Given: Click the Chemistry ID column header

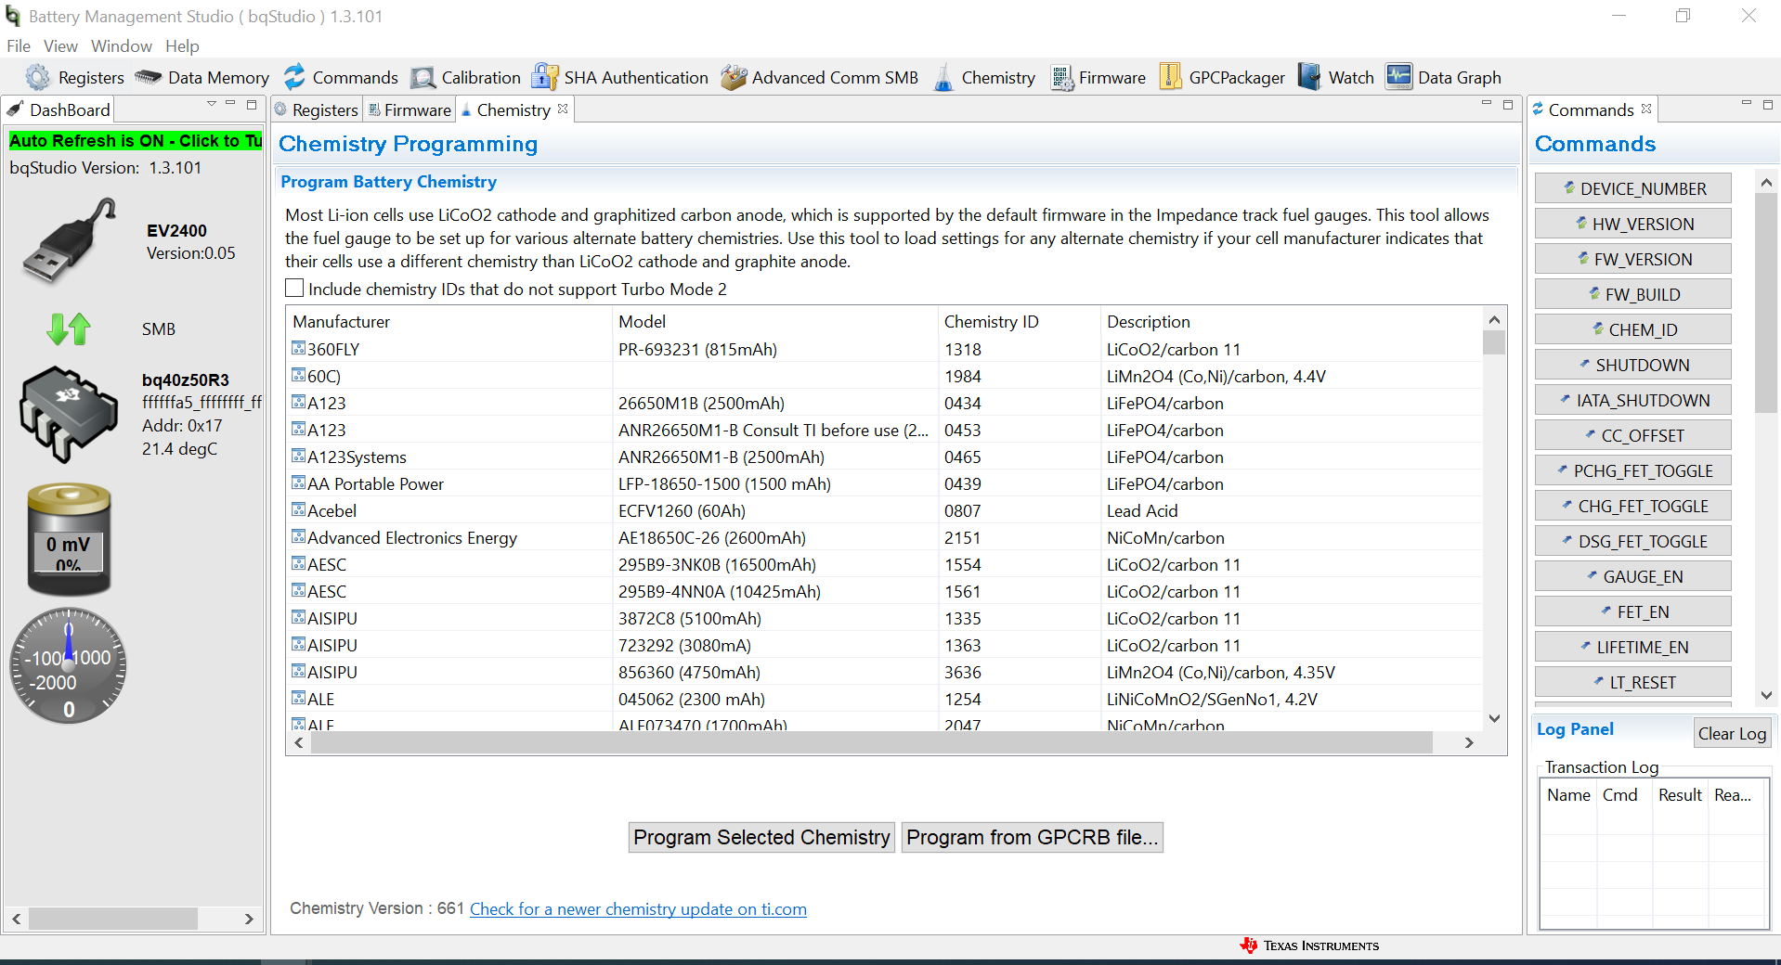Looking at the screenshot, I should coord(1019,321).
